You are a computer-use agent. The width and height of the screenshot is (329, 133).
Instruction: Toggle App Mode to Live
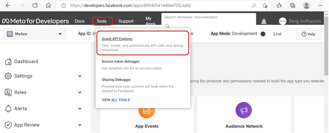(265, 34)
